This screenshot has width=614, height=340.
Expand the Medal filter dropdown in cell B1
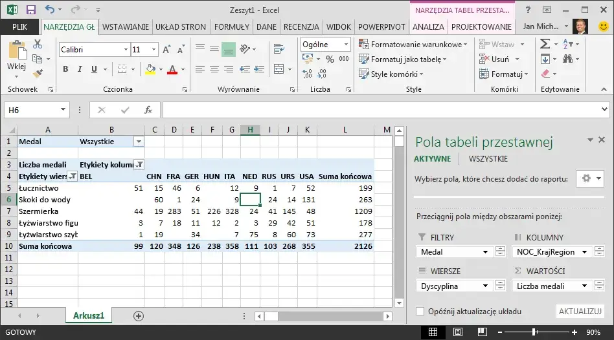[x=139, y=142]
